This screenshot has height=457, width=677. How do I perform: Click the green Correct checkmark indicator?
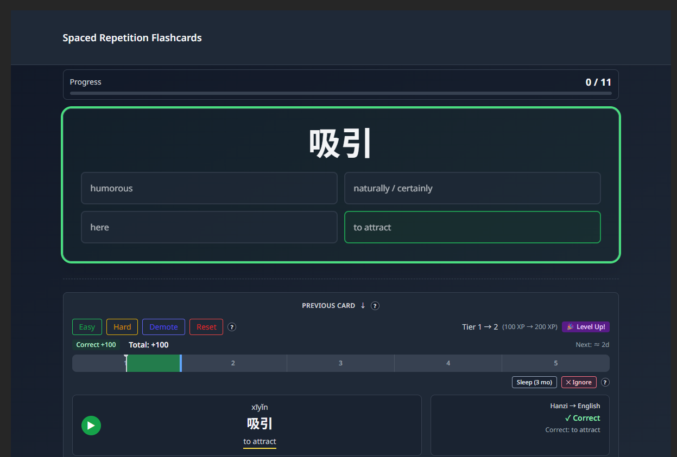[583, 417]
